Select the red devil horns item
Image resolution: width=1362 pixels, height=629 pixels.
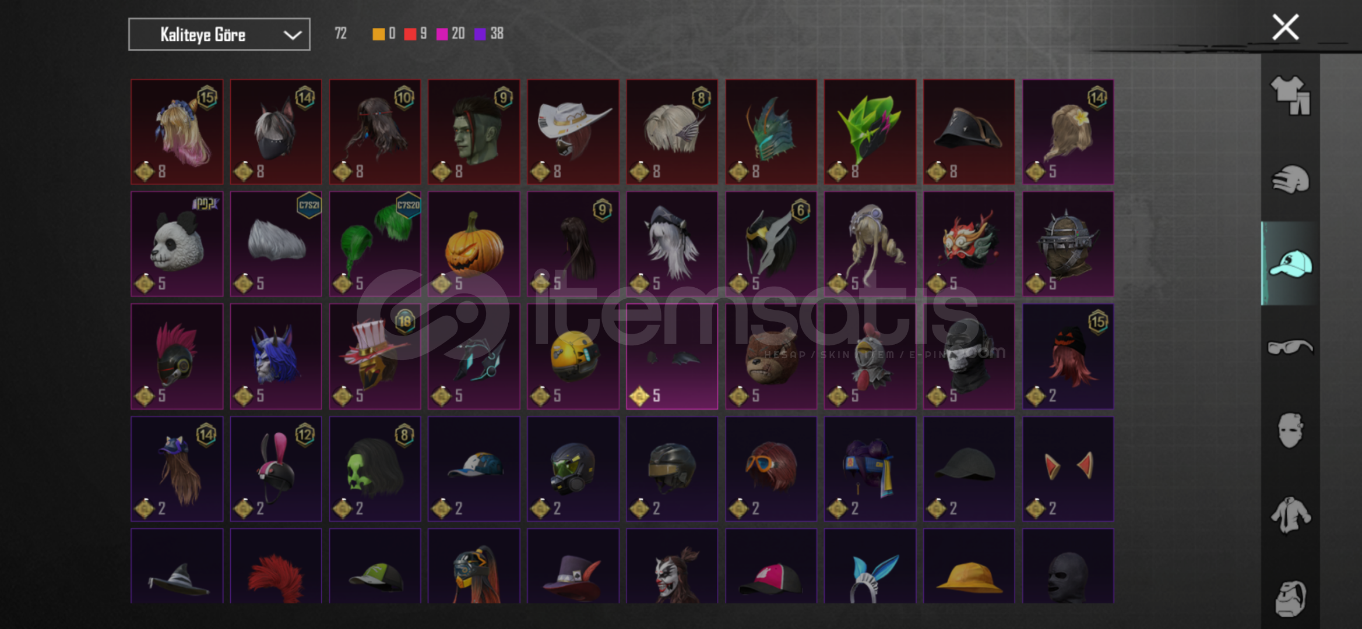pyautogui.click(x=1068, y=469)
